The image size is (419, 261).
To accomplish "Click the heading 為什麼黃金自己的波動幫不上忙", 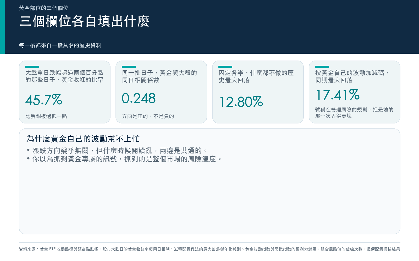I will click(x=83, y=139).
